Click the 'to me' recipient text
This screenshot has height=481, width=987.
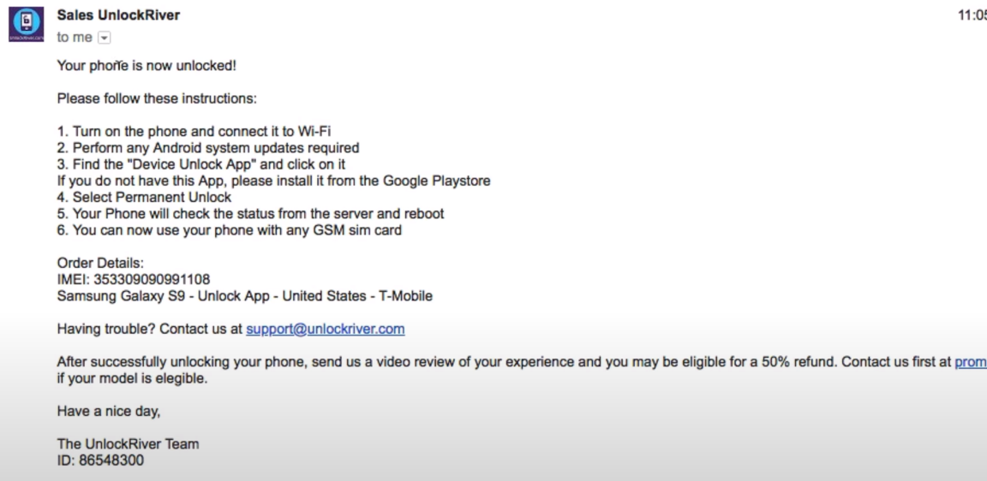click(x=75, y=37)
